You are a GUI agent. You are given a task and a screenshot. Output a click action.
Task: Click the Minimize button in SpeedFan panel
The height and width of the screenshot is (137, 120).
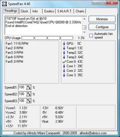pos(102,19)
